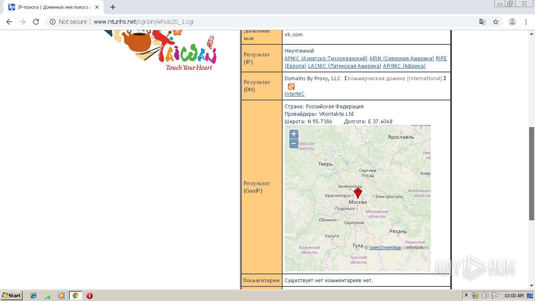Screen dimensions: 535x301
Task: Click the page scrollbar up arrow
Action: point(532,33)
